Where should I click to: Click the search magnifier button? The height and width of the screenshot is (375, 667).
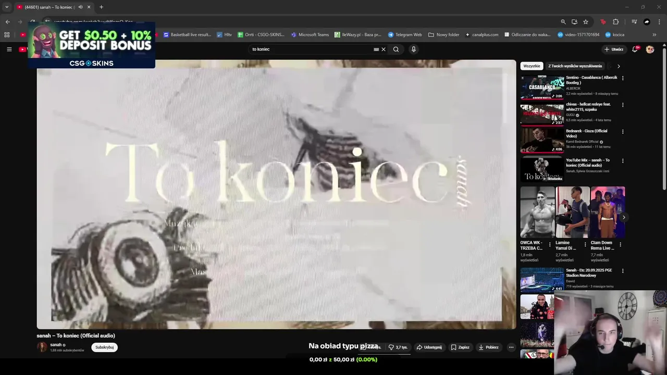[396, 49]
